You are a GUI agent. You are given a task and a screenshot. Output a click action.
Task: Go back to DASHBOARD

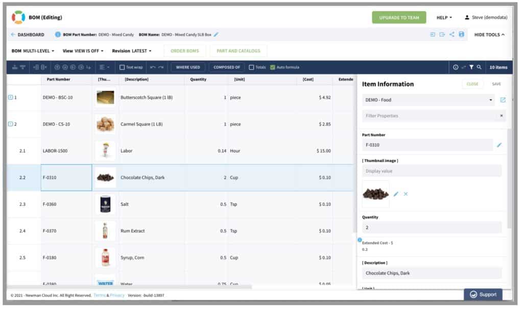tap(28, 35)
